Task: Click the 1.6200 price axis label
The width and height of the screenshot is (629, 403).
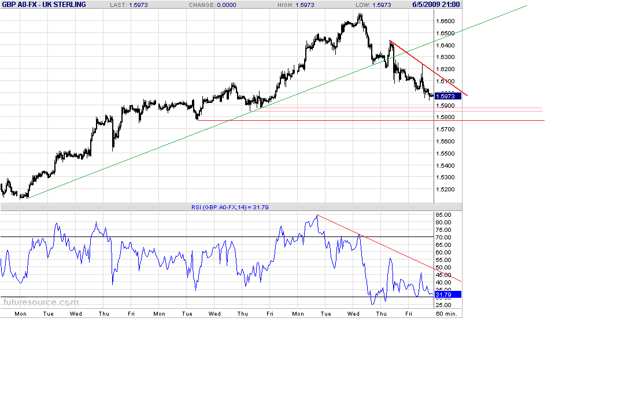Action: tap(445, 69)
